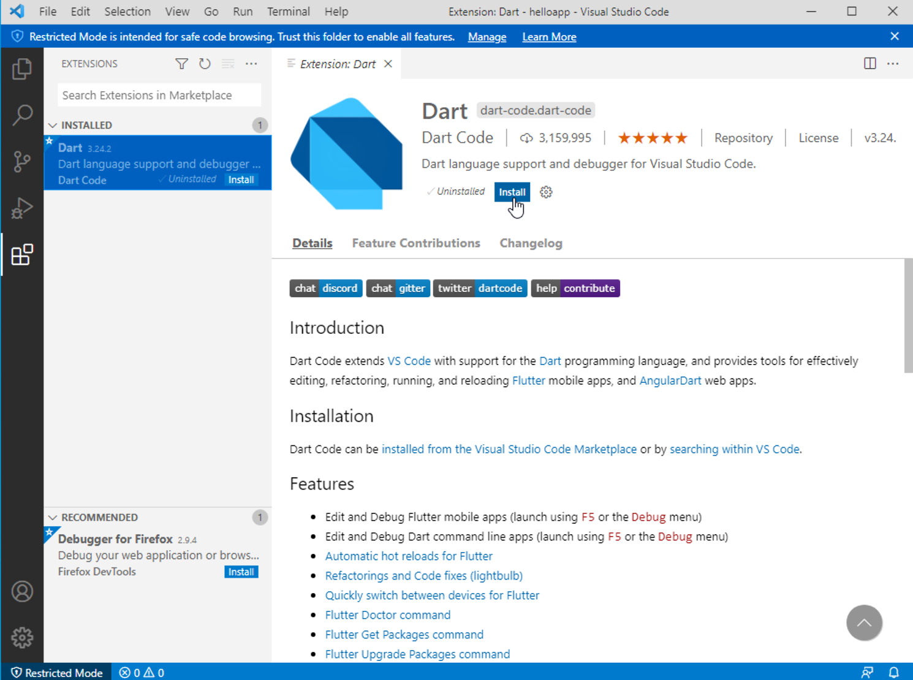
Task: Open the Run and Debug view
Action: 22,208
